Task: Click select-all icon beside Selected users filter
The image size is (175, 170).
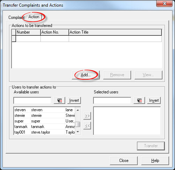Action: 139,100
